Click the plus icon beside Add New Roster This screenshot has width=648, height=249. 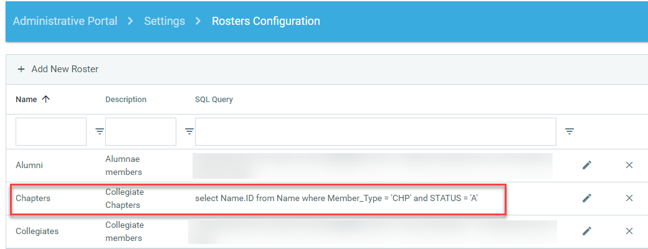(x=21, y=69)
